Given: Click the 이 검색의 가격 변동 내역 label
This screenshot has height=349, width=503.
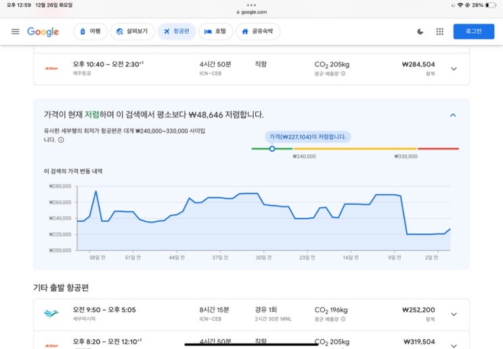Looking at the screenshot, I should 73,171.
